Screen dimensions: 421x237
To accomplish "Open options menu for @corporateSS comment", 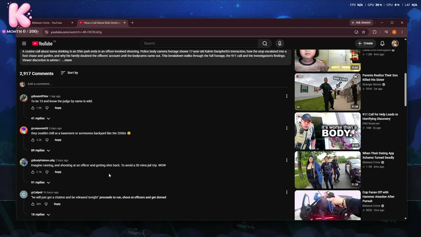I will [x=287, y=128].
